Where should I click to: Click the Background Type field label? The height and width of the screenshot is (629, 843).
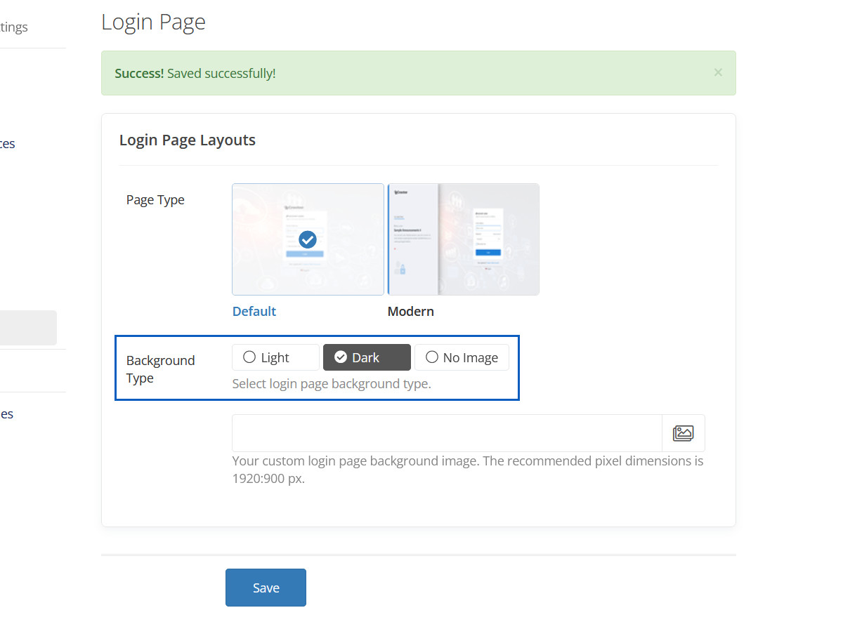(160, 369)
